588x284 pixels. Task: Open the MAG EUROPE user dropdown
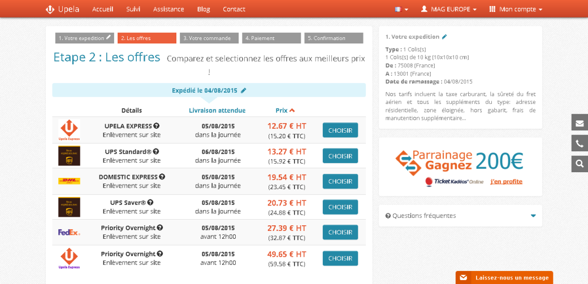point(449,9)
